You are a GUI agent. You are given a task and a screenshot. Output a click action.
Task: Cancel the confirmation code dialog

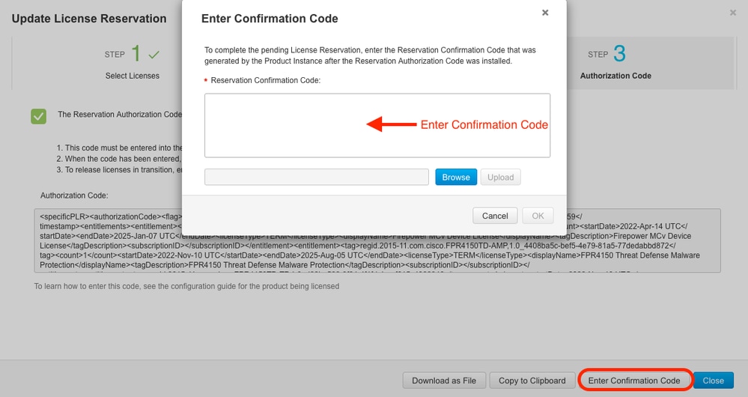495,216
